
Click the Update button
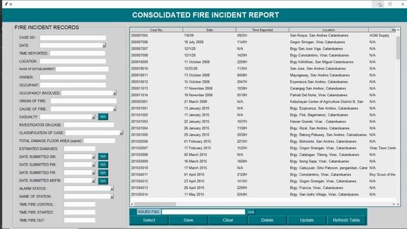(307, 220)
